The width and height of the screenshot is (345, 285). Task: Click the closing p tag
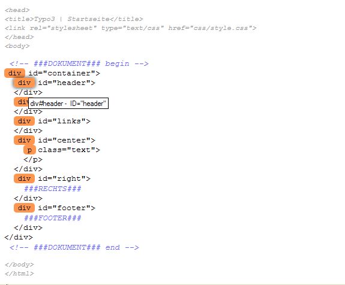[x=33, y=159]
